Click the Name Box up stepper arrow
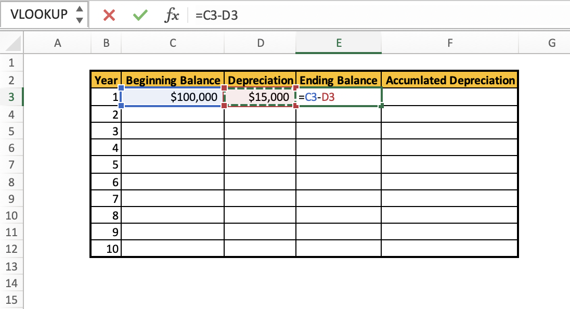 [79, 9]
